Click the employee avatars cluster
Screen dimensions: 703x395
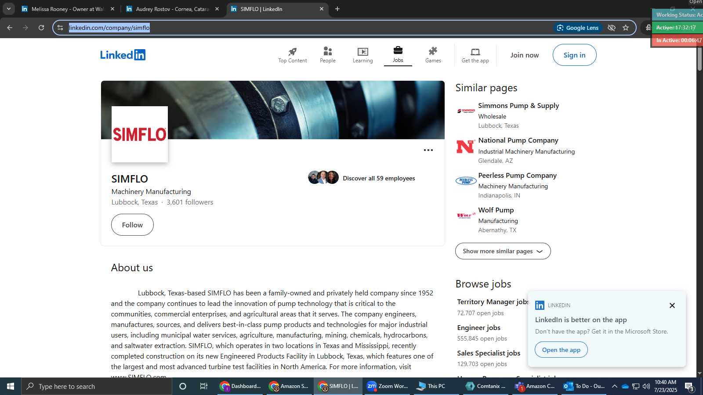[323, 177]
